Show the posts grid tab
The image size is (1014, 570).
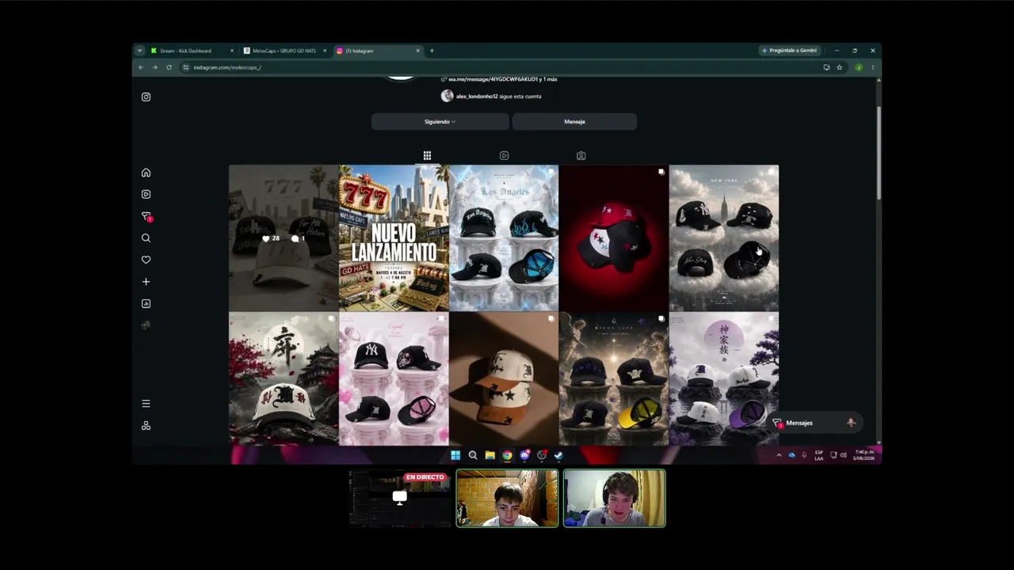(x=427, y=156)
